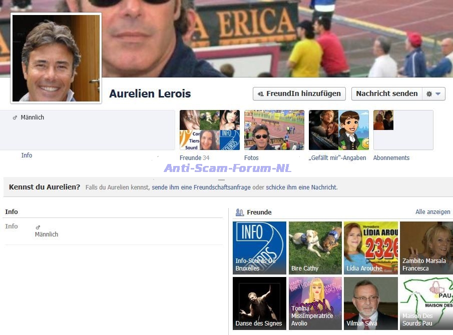Open the Freunde 34 thumbnail tile
The height and width of the screenshot is (335, 453).
coord(209,130)
